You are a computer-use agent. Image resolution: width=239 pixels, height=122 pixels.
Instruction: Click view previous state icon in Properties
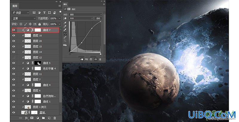pyautogui.click(x=86, y=59)
